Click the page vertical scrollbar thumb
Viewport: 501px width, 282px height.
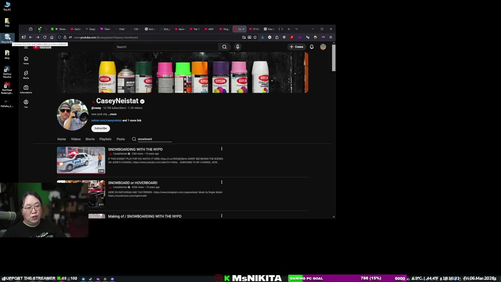[x=333, y=58]
